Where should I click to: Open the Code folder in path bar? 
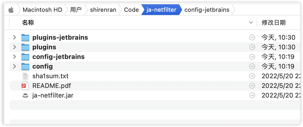[x=131, y=10]
